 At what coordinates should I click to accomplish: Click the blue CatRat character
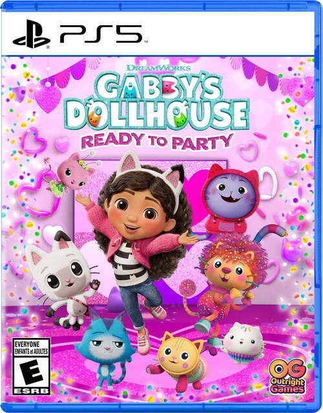[105, 350]
